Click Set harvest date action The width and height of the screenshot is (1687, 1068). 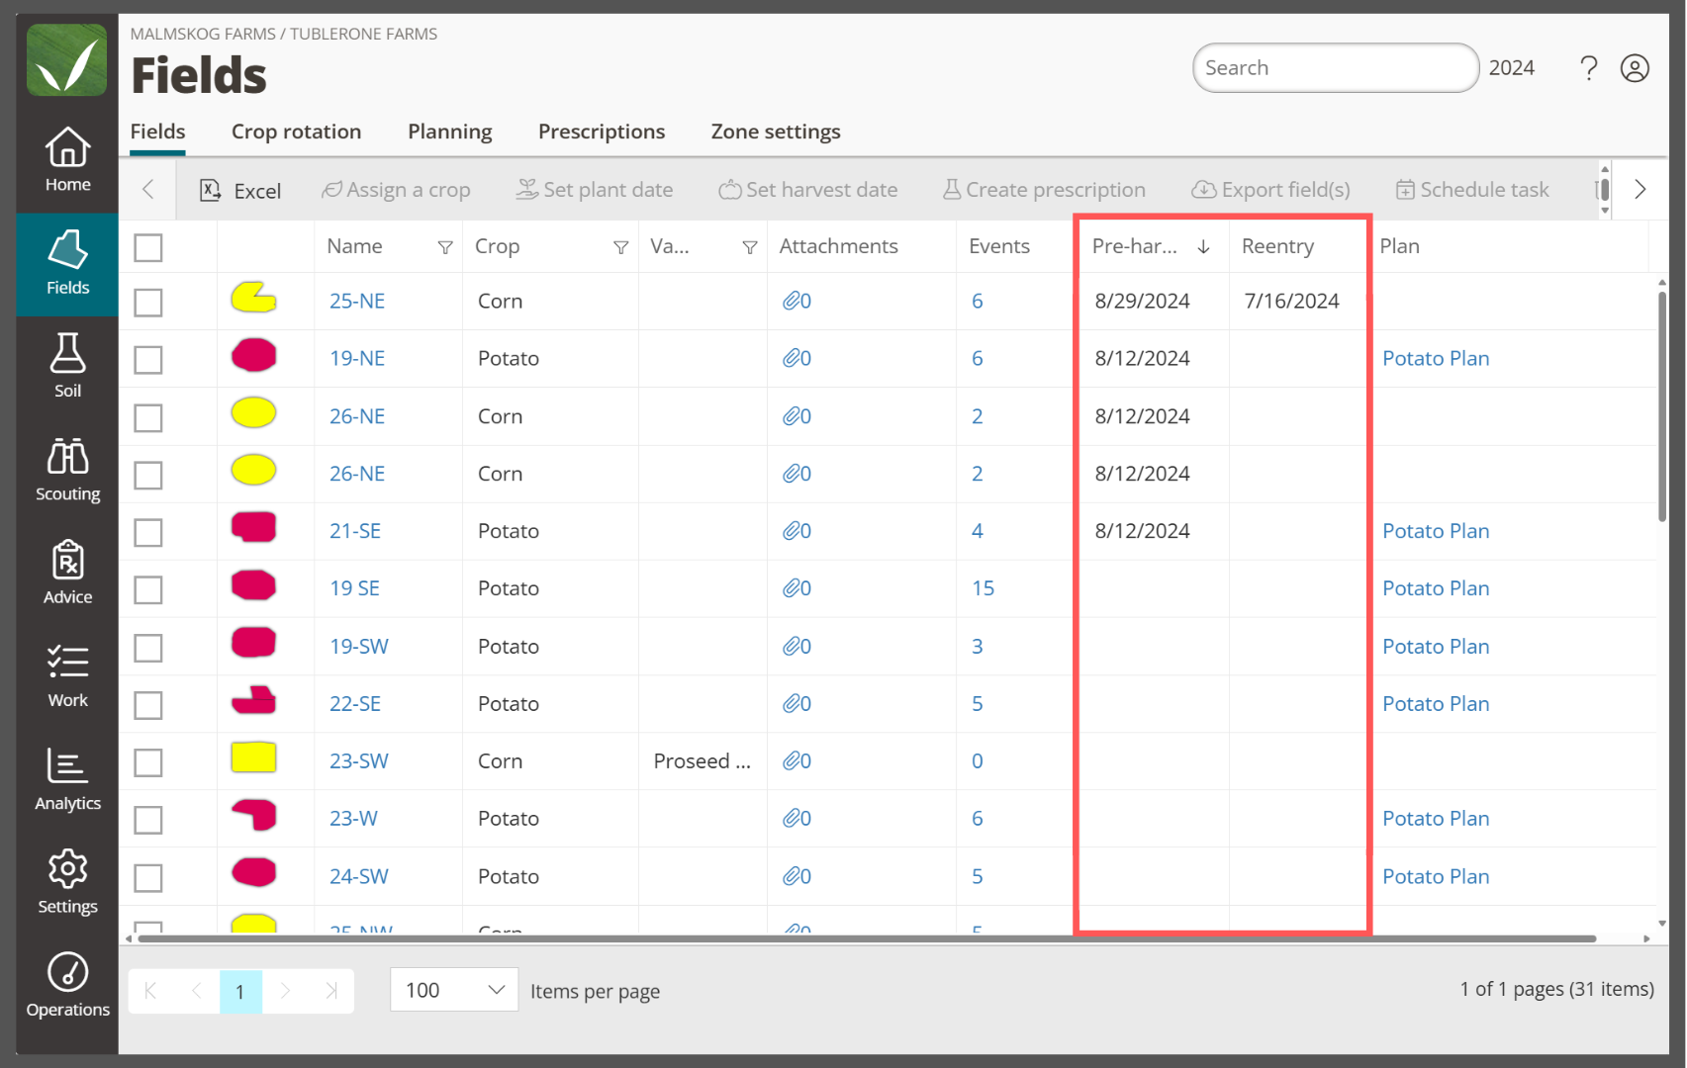click(x=808, y=190)
